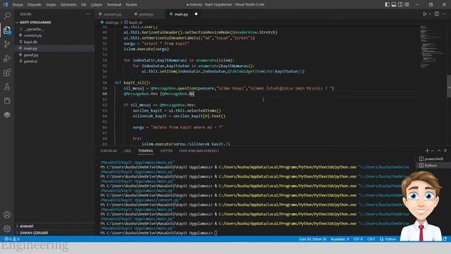The width and height of the screenshot is (451, 254).
Task: Close the terminal panel
Action: [x=445, y=150]
